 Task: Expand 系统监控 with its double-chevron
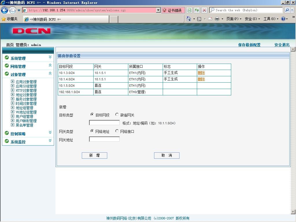50,140
